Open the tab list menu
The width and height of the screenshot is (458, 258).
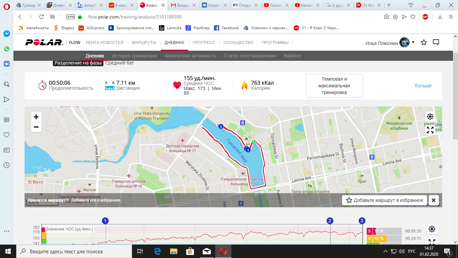pos(411,5)
